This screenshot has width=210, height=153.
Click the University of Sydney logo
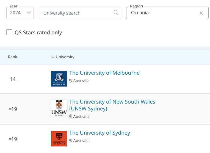pyautogui.click(x=59, y=139)
